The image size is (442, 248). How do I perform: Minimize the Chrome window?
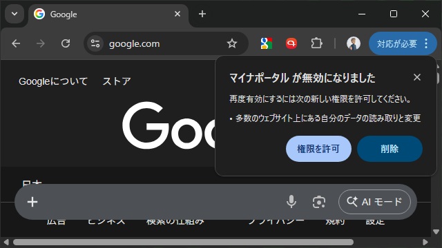(362, 14)
